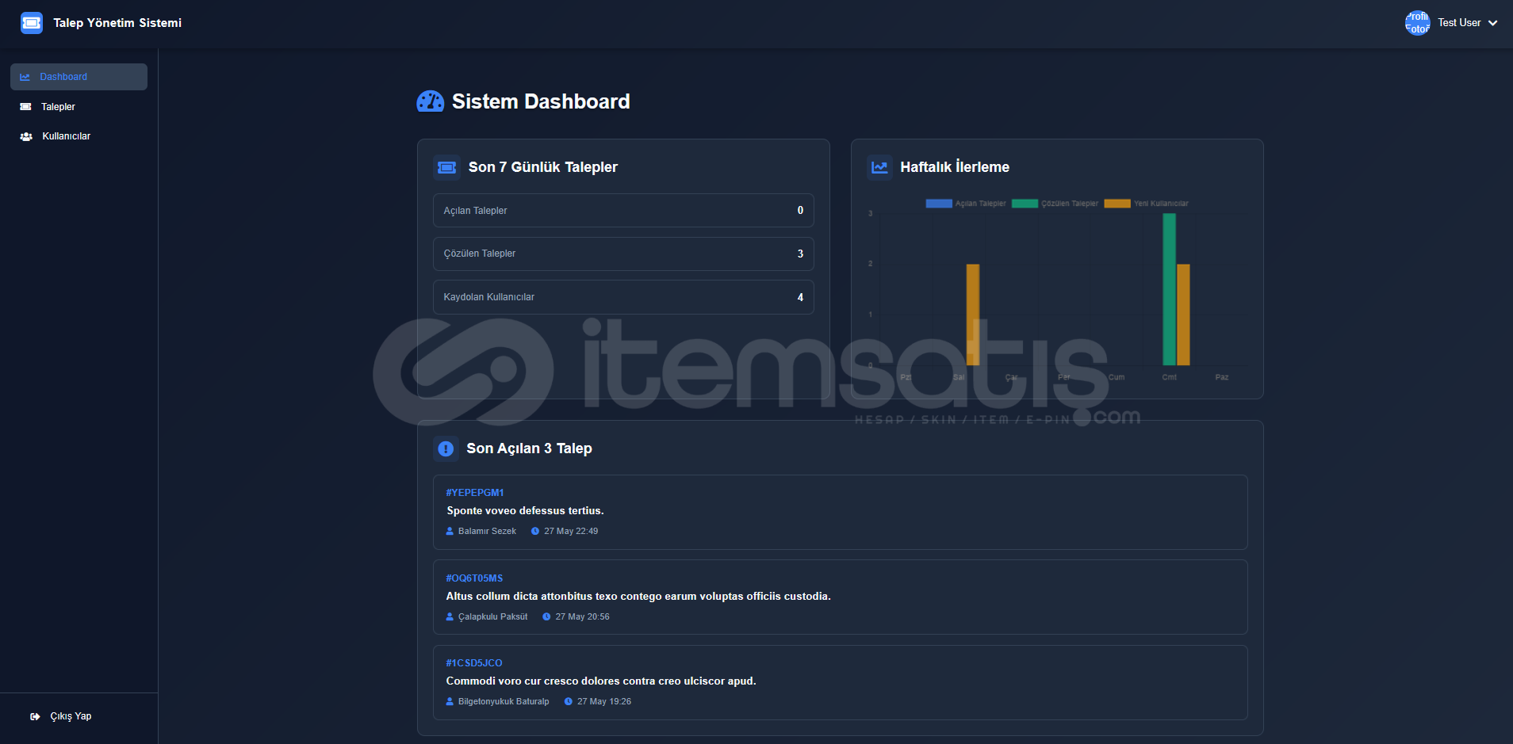Open ticket #OQ6T05MS
Viewport: 1513px width, 744px height.
pos(474,578)
